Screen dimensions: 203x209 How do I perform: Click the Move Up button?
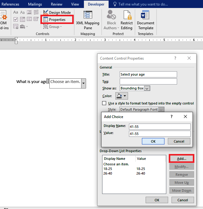181,183
